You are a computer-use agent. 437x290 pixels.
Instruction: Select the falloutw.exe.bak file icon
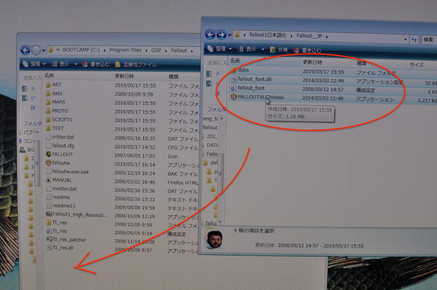pyautogui.click(x=49, y=171)
